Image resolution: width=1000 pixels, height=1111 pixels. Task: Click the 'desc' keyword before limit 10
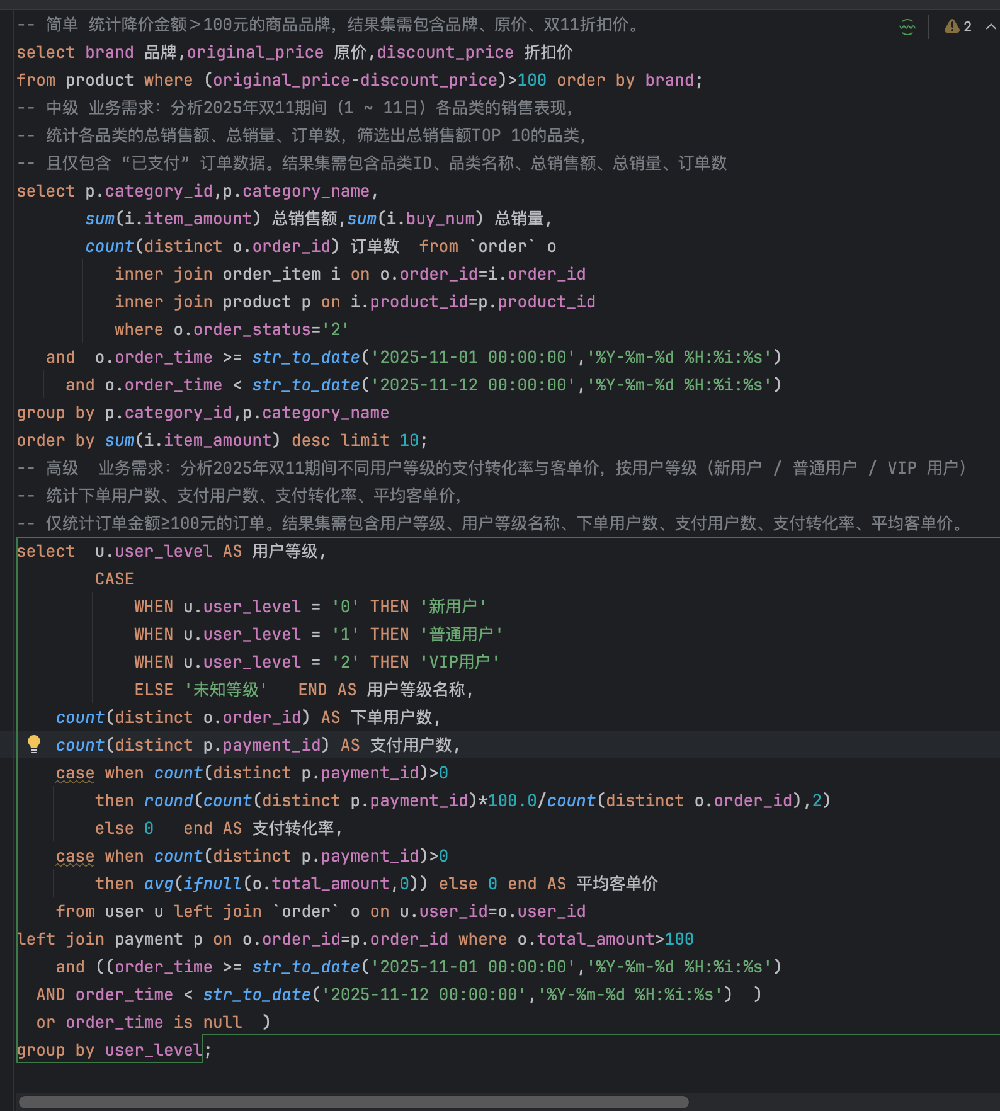310,440
